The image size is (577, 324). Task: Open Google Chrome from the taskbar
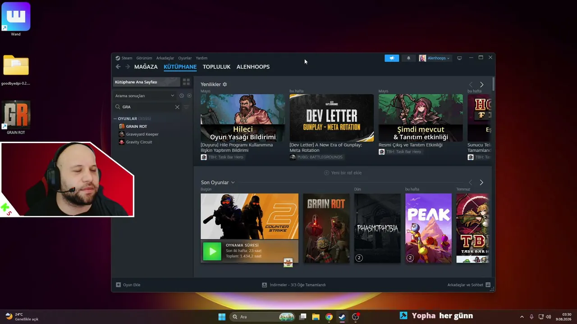coord(329,317)
